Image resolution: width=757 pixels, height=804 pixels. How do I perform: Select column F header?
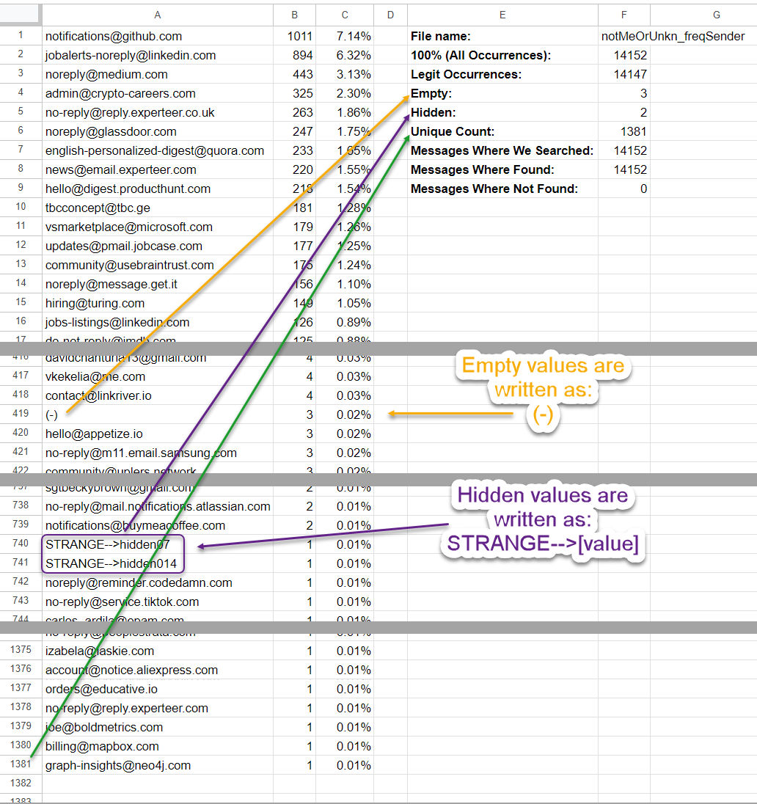click(623, 15)
